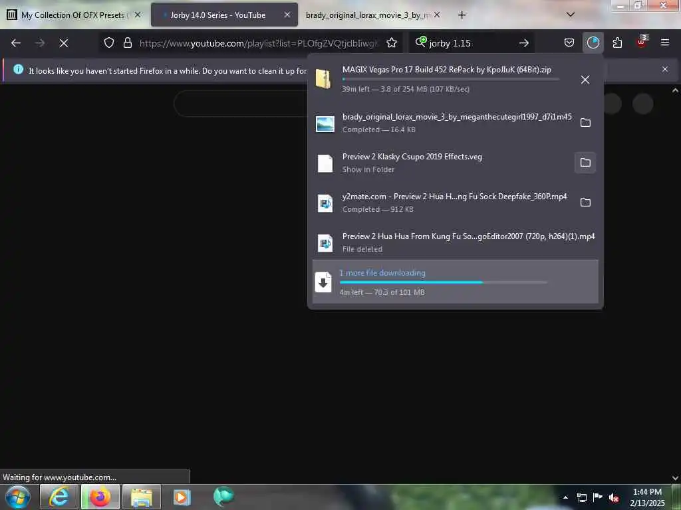
Task: Switch to brady_original_lorax_movie tab
Action: [x=368, y=15]
